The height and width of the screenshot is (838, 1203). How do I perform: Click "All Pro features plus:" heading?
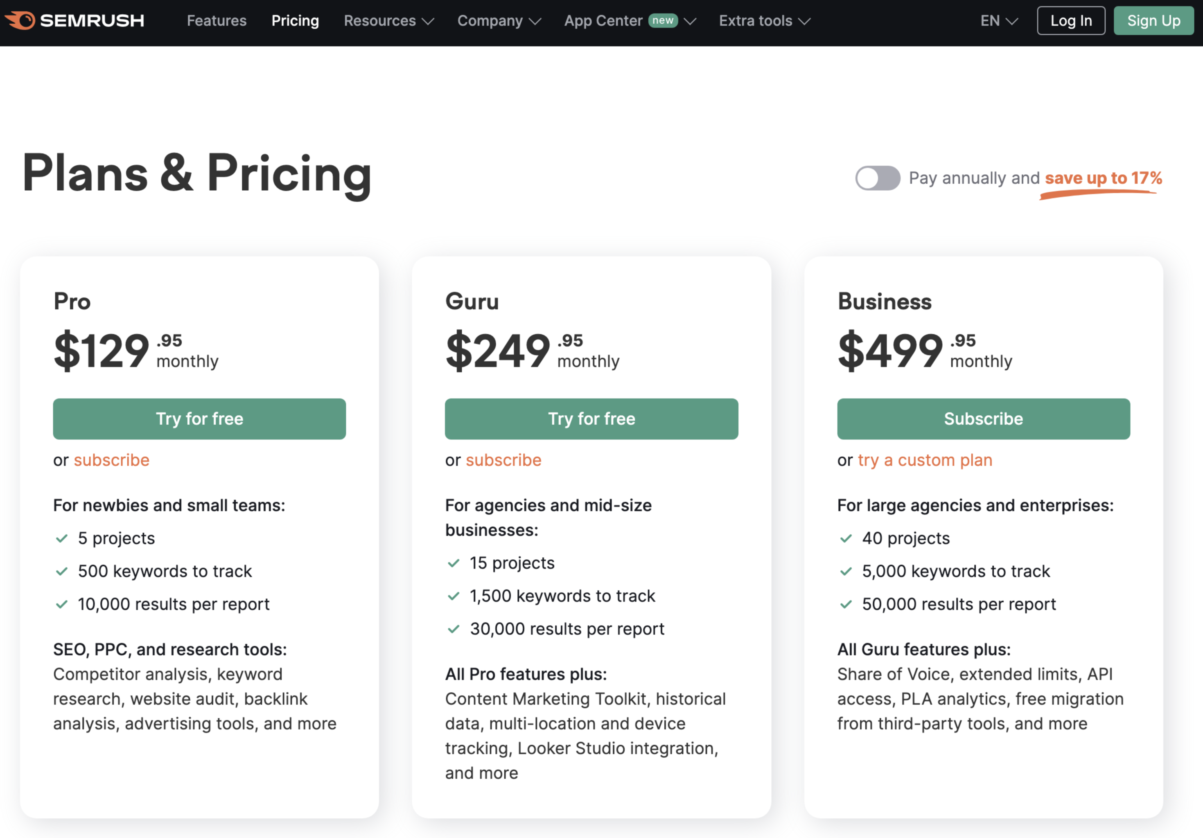pyautogui.click(x=526, y=674)
